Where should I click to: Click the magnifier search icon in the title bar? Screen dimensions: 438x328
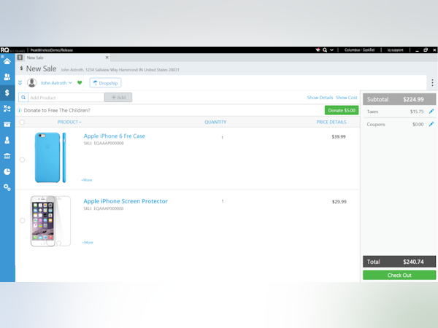coord(325,50)
